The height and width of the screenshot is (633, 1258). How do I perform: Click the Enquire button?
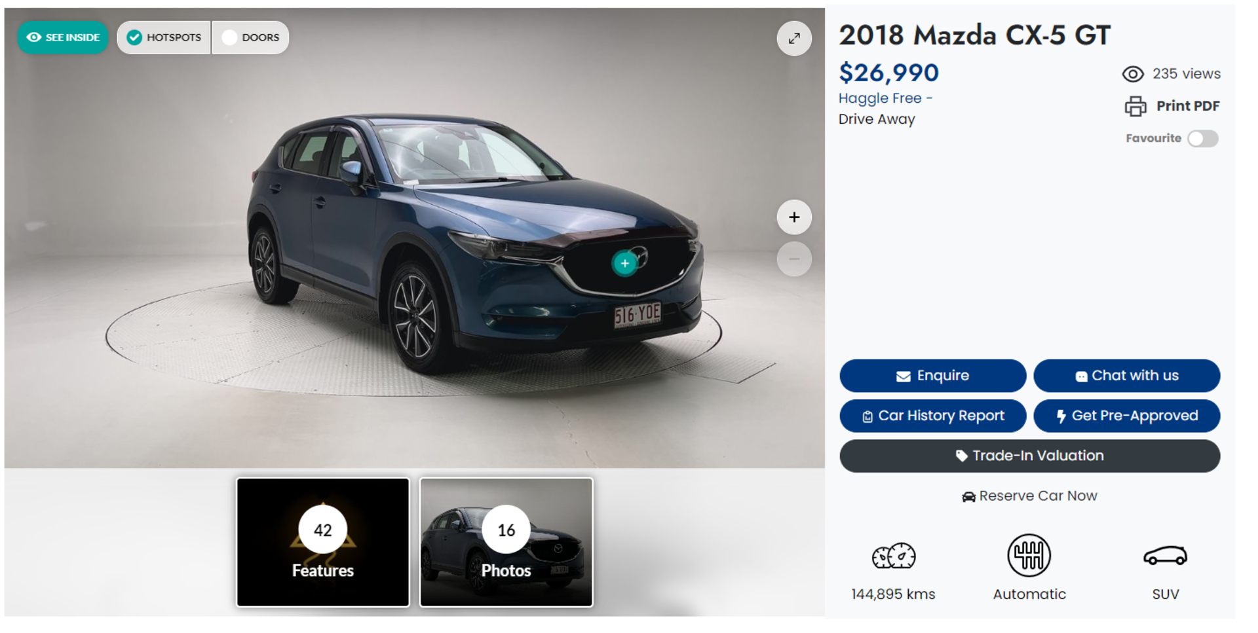pos(932,376)
